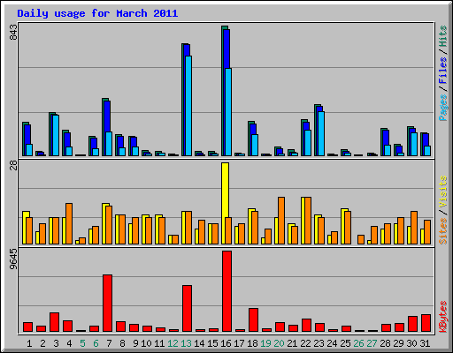Click the day 22 axis label
The height and width of the screenshot is (353, 453).
pos(305,343)
